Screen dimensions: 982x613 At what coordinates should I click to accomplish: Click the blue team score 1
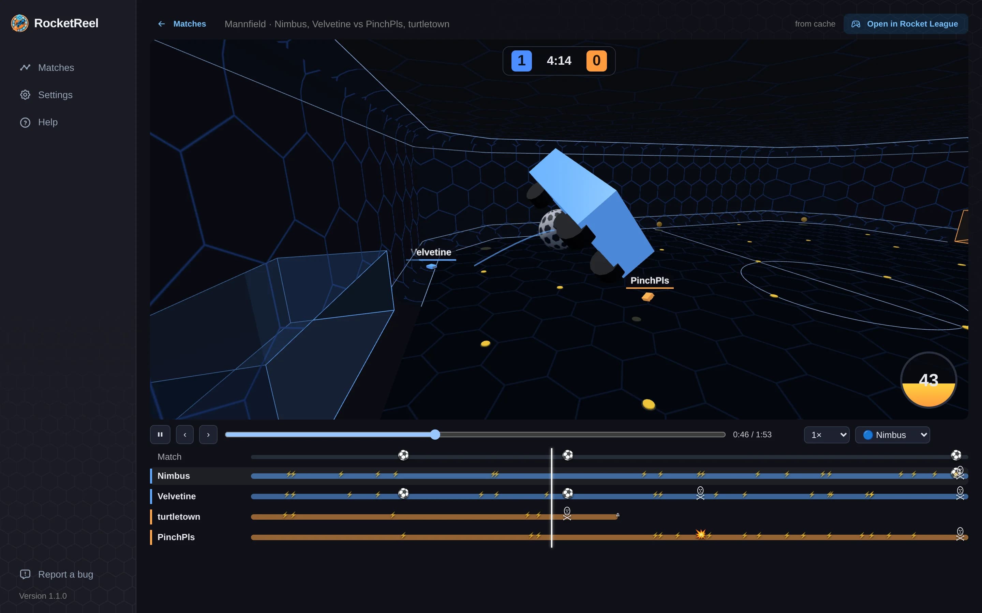(x=521, y=61)
